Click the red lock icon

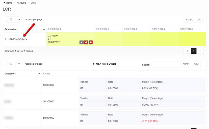tap(91, 42)
